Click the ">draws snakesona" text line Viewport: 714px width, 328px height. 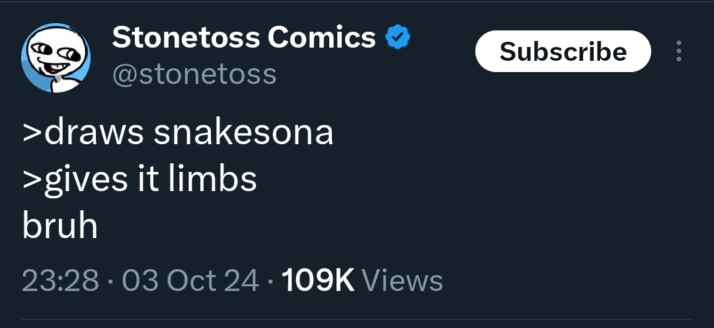tap(178, 132)
